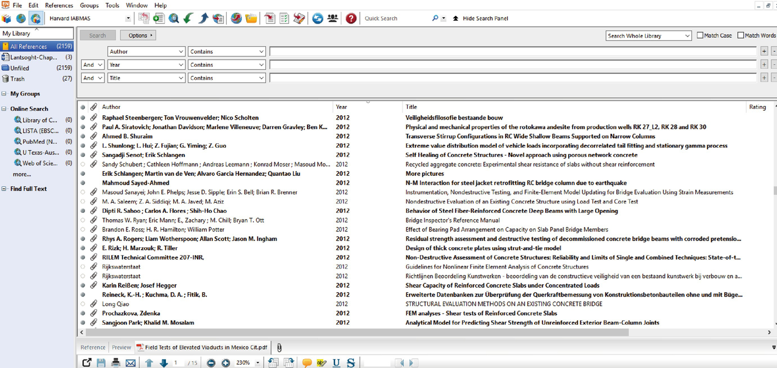Image resolution: width=777 pixels, height=368 pixels.
Task: Enable the Match Case checkbox
Action: click(x=700, y=35)
